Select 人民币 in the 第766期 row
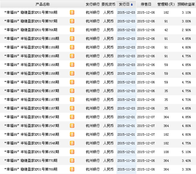The height and width of the screenshot is (174, 196). pos(108,30)
